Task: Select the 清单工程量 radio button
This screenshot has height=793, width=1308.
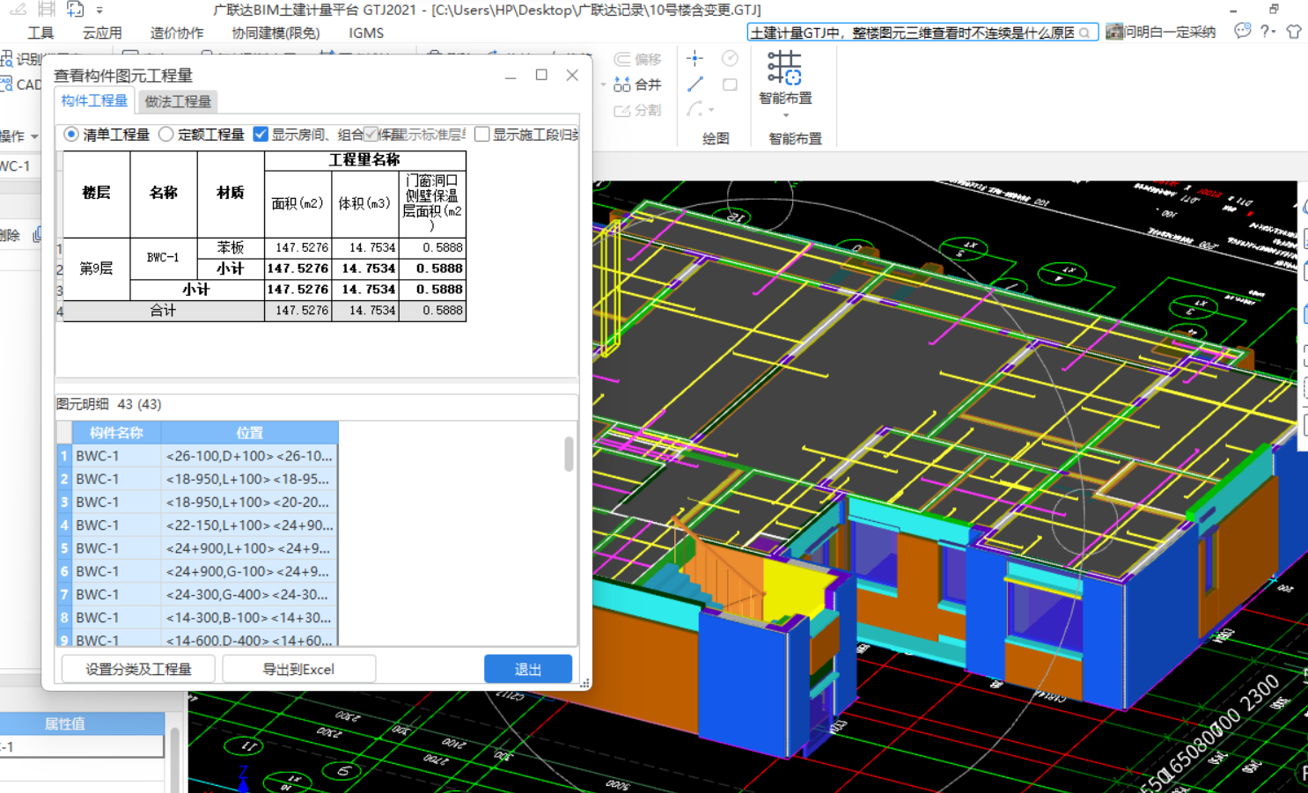Action: point(71,135)
